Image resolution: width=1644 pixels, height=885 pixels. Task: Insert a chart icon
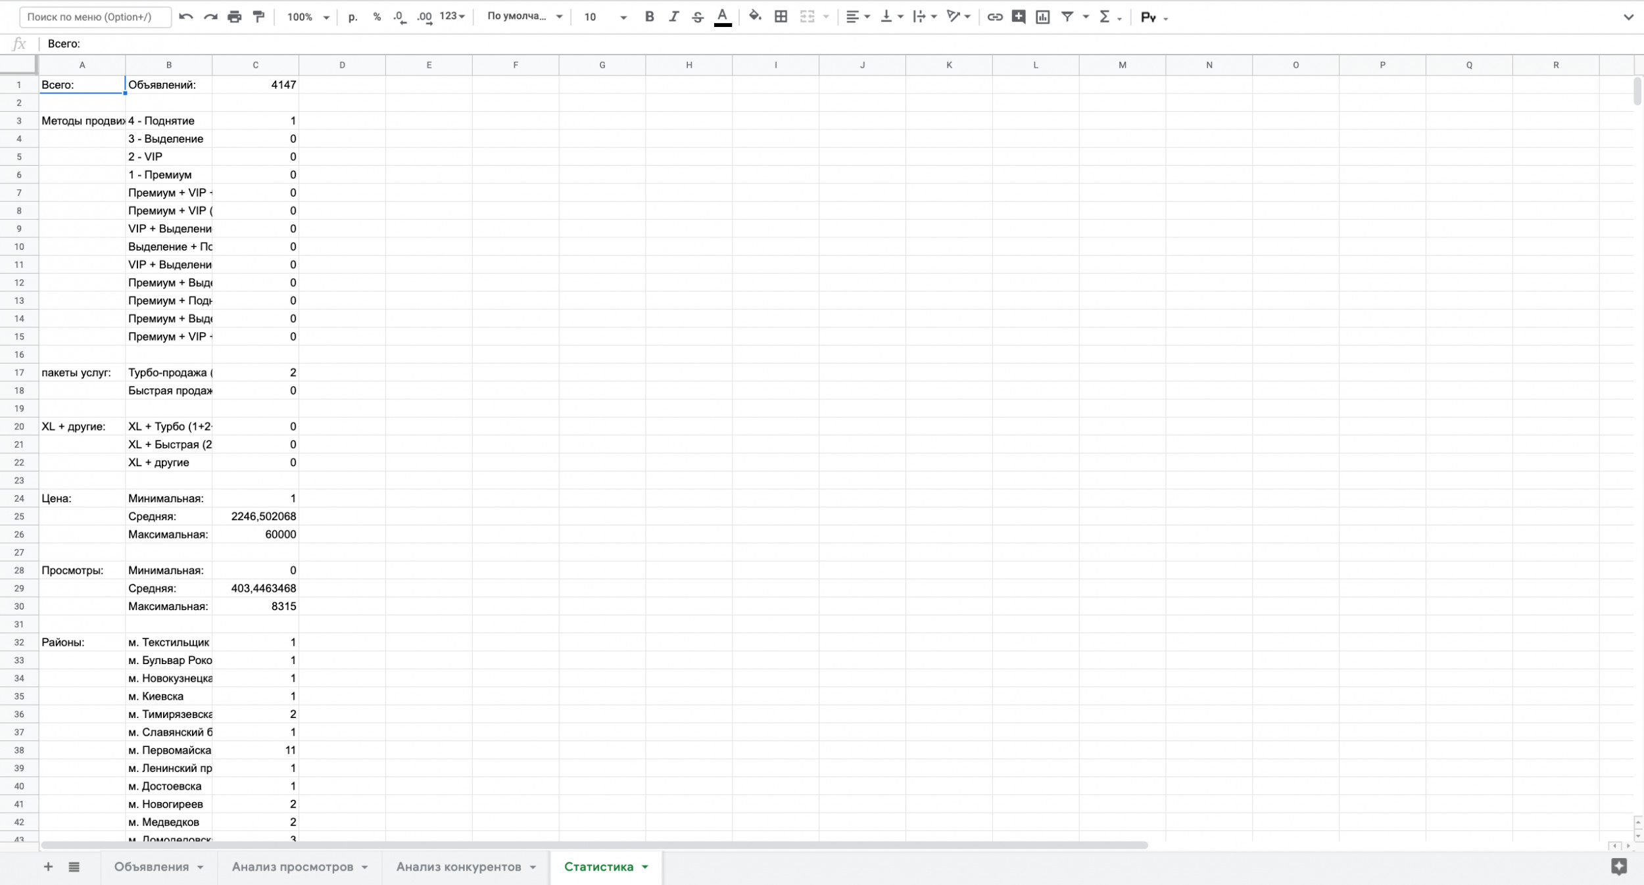coord(1043,17)
